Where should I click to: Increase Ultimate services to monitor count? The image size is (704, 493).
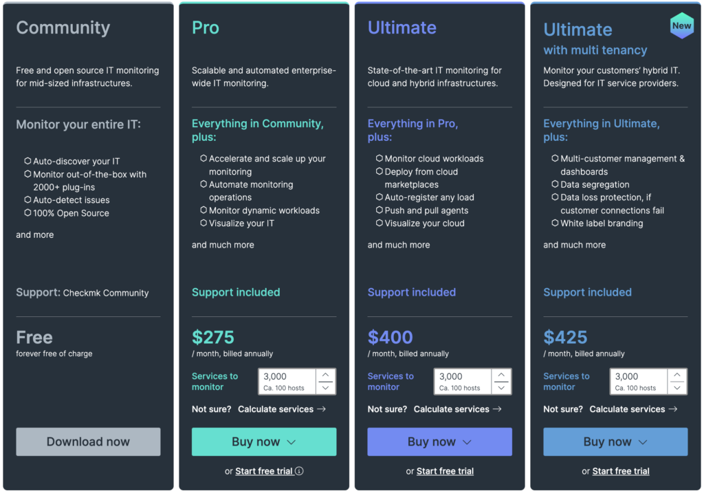502,375
